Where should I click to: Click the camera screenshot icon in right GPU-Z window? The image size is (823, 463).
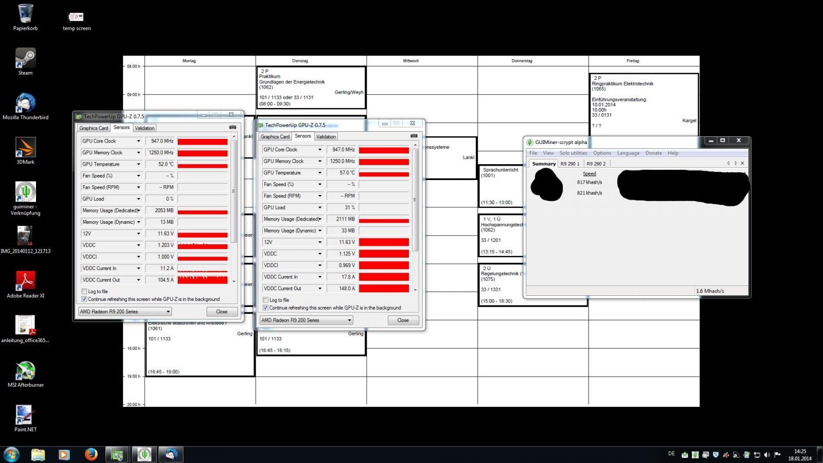[414, 136]
